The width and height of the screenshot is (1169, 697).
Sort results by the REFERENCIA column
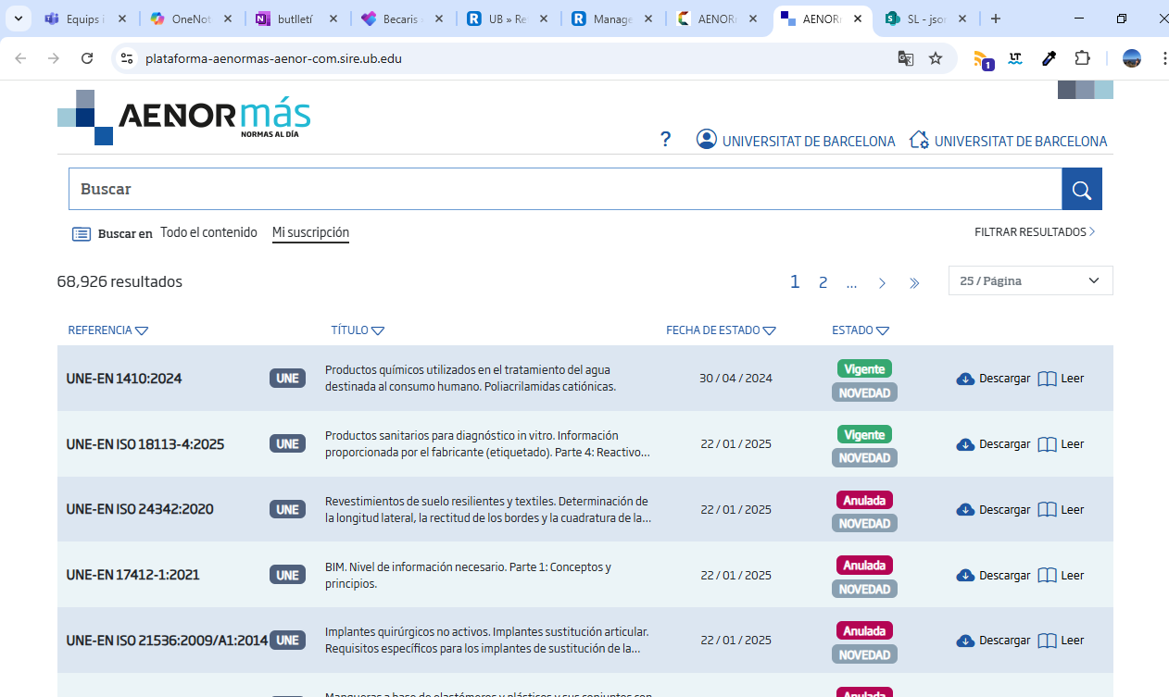[107, 330]
